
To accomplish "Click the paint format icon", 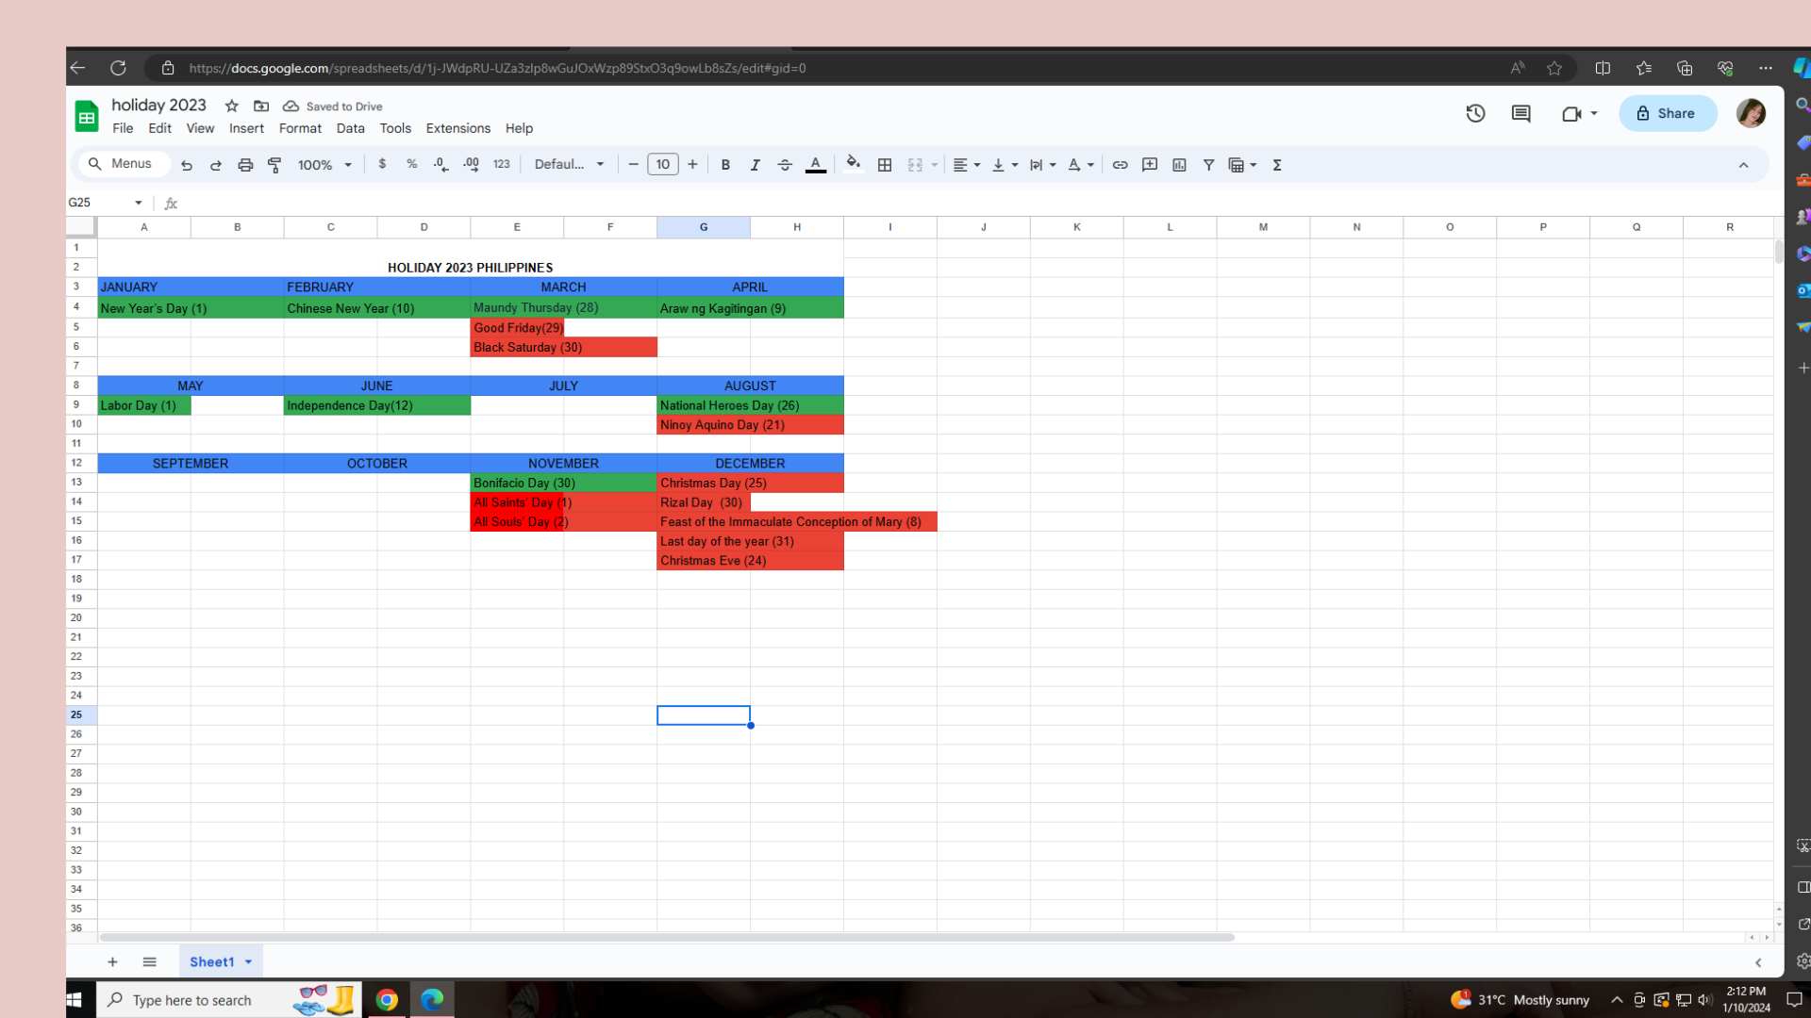I will 274,165.
